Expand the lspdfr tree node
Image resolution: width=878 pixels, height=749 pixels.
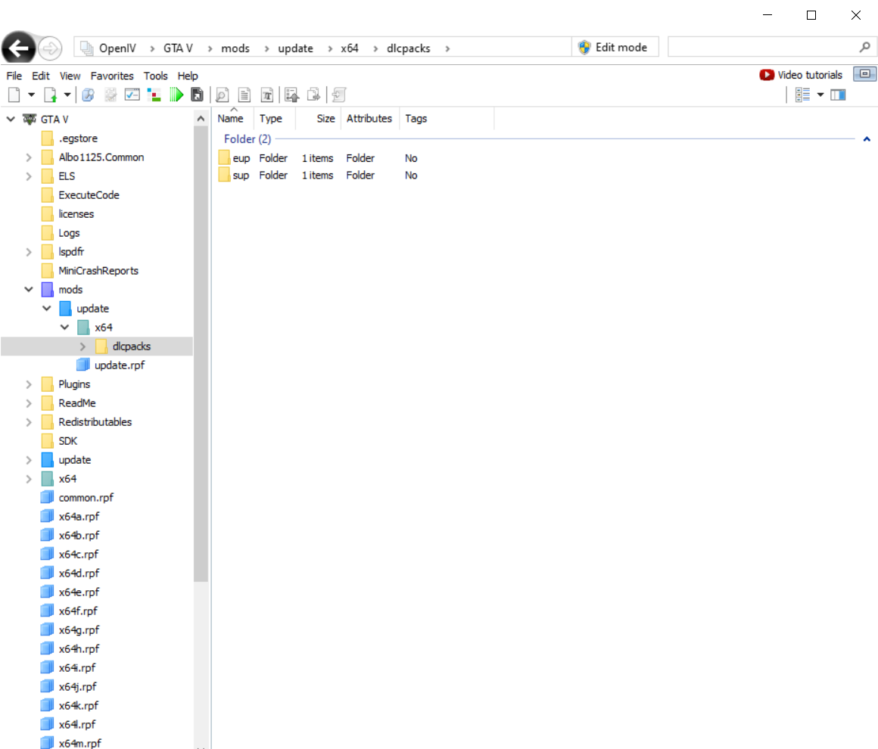coord(29,252)
